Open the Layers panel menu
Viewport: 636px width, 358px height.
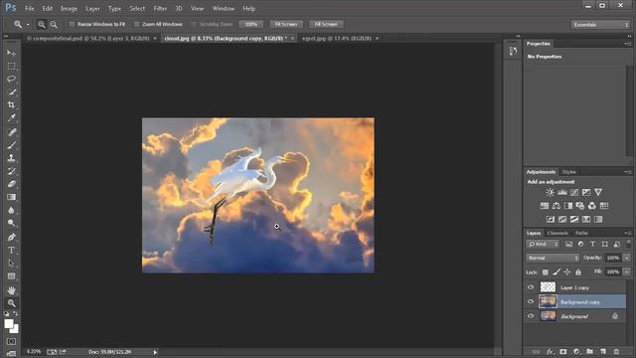coord(628,233)
